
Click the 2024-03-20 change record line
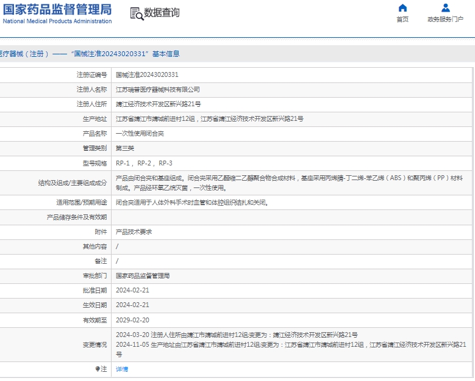click(237, 335)
